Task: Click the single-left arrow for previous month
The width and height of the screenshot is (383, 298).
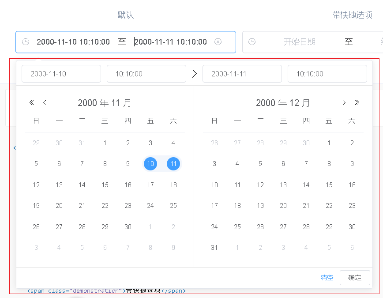Action: tap(45, 102)
